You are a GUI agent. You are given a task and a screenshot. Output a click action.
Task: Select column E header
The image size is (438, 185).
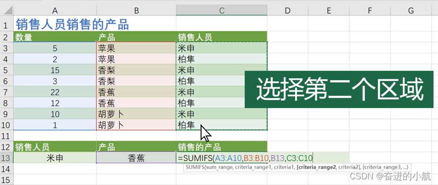coord(329,10)
